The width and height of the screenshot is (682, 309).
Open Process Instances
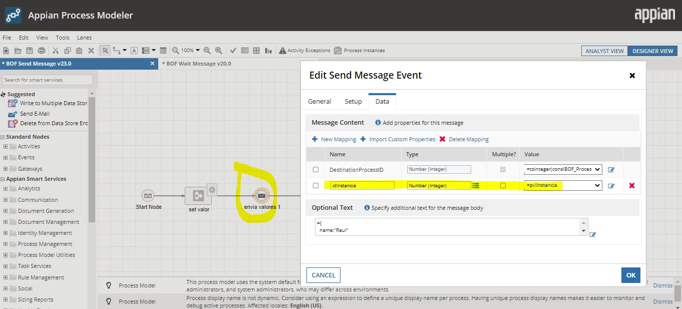359,51
